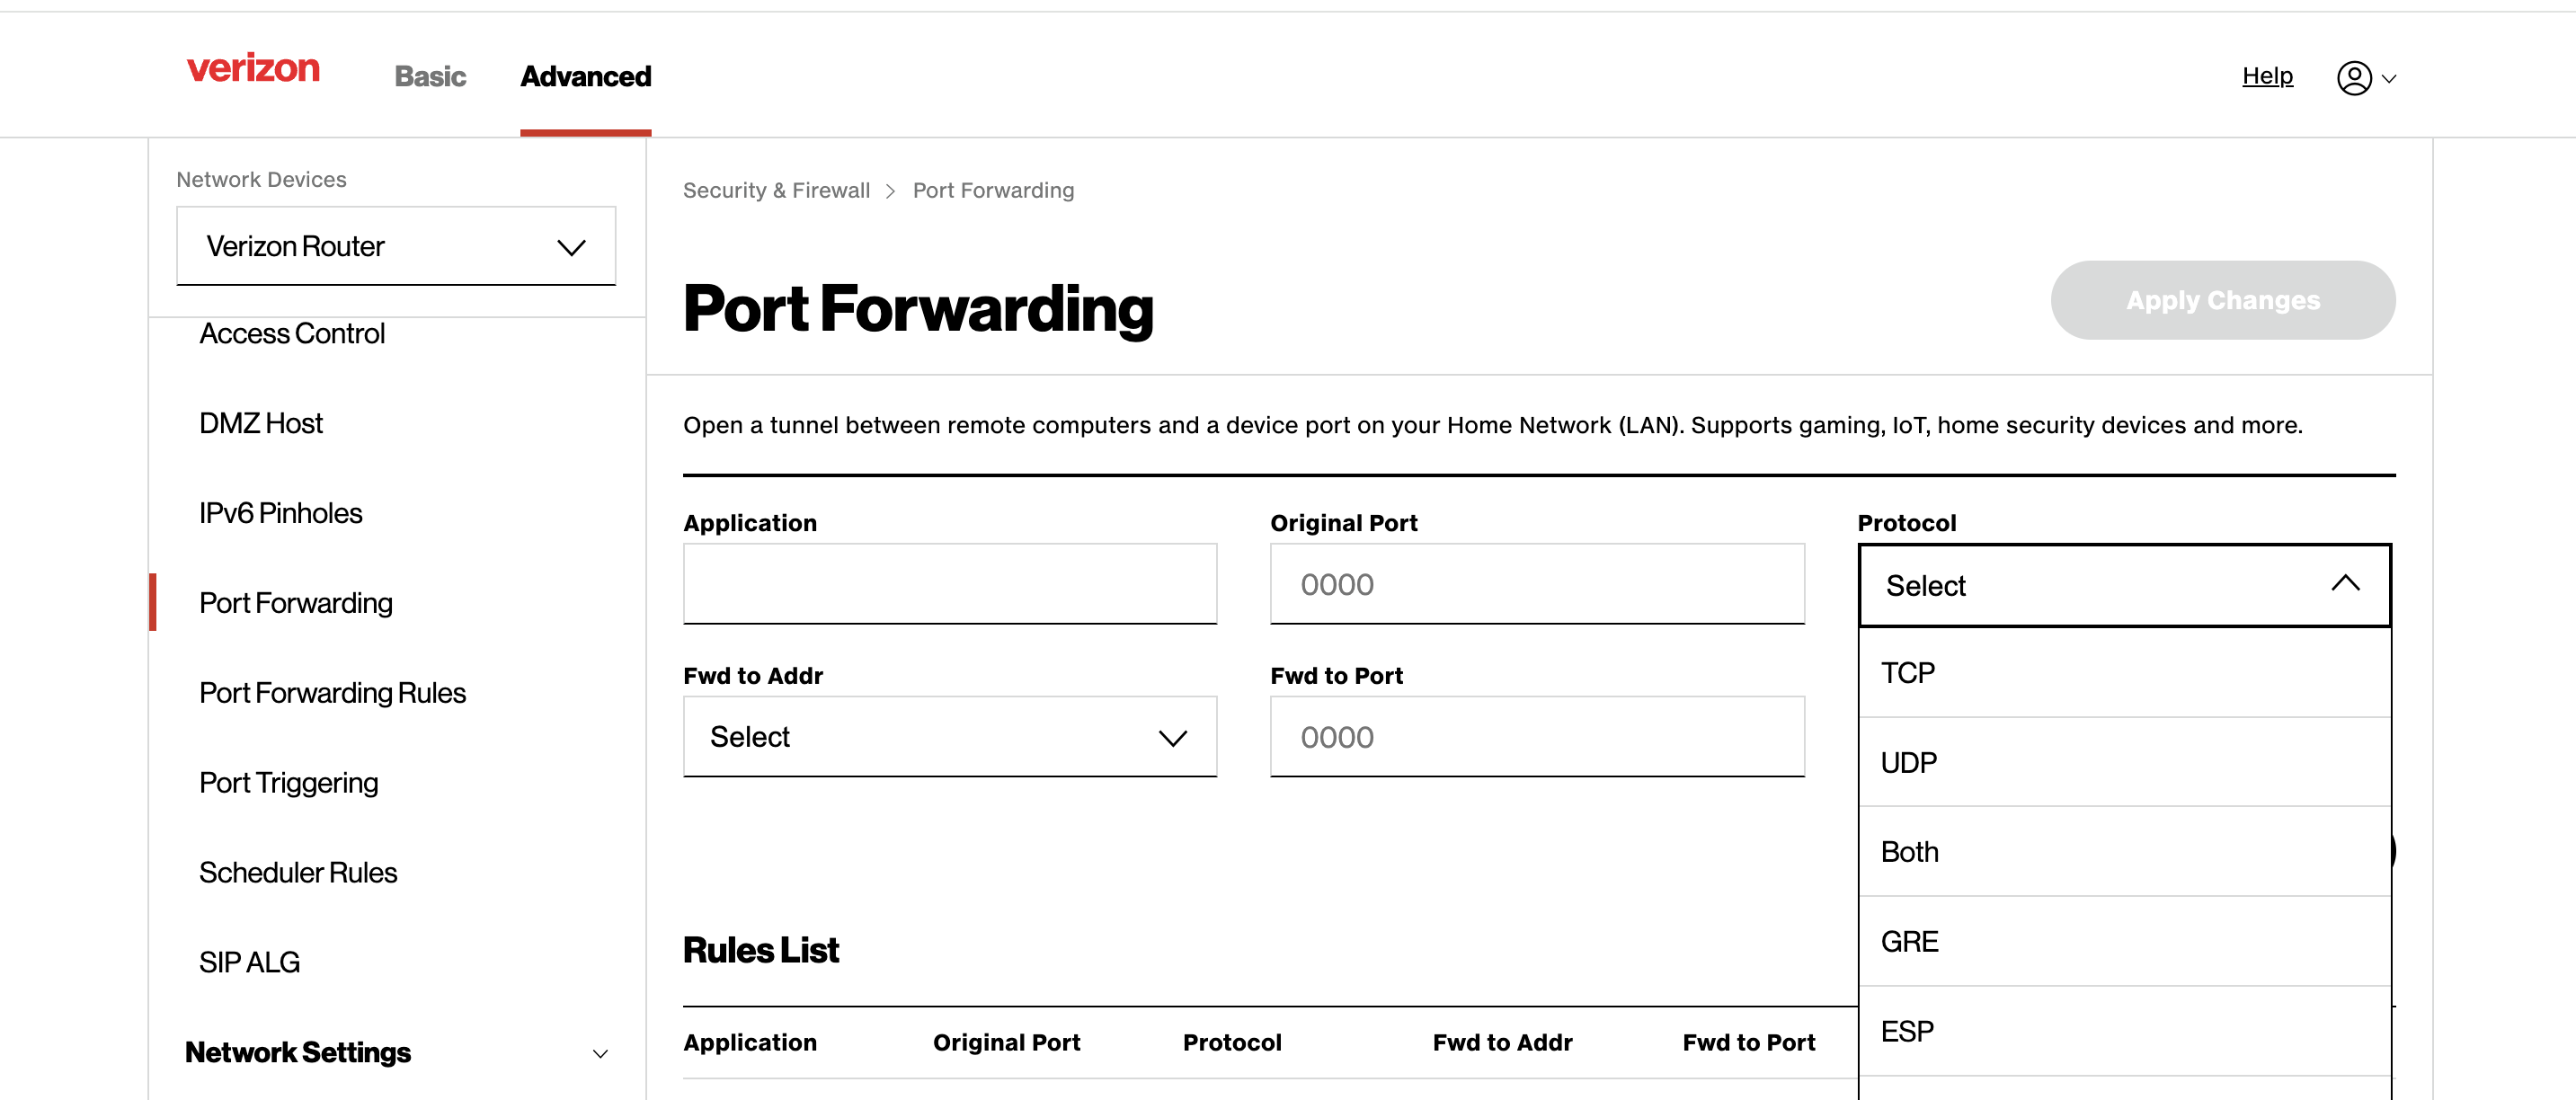Click the Verizon logo

coord(253,69)
